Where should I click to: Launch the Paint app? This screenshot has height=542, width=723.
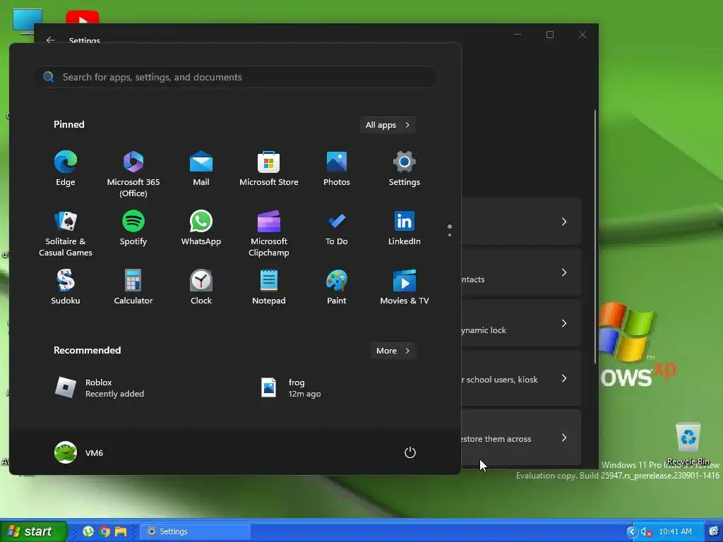coord(337,287)
